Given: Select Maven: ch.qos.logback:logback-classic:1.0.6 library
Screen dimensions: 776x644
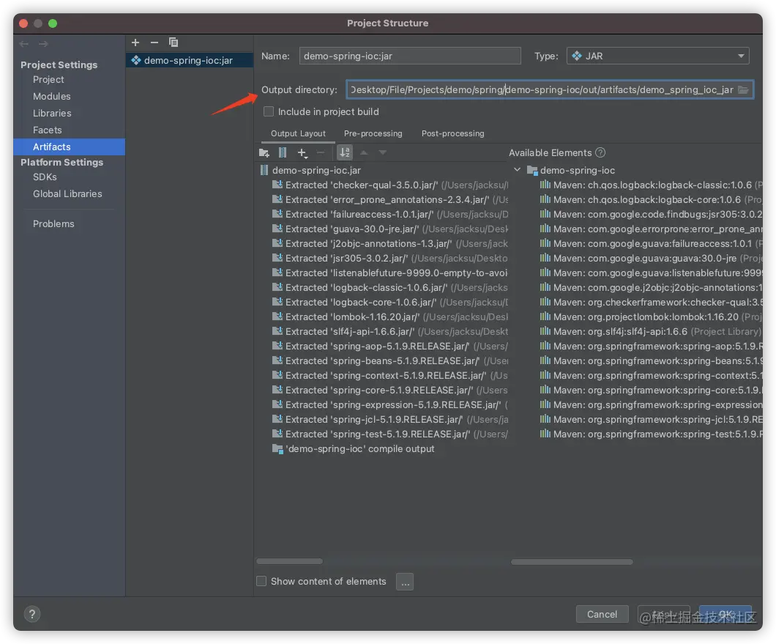Looking at the screenshot, I should coord(651,185).
